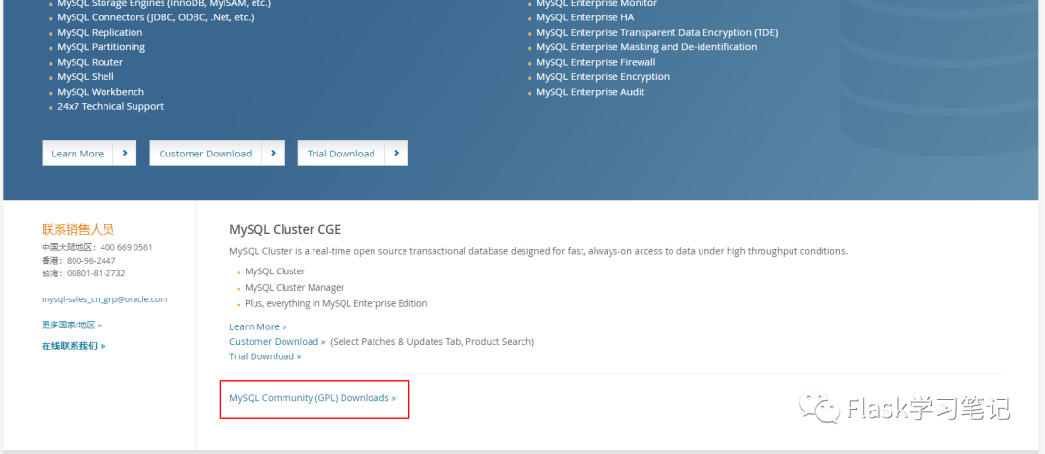Click the 台湾 phone number 00801-81-2732
The width and height of the screenshot is (1045, 454).
click(96, 273)
